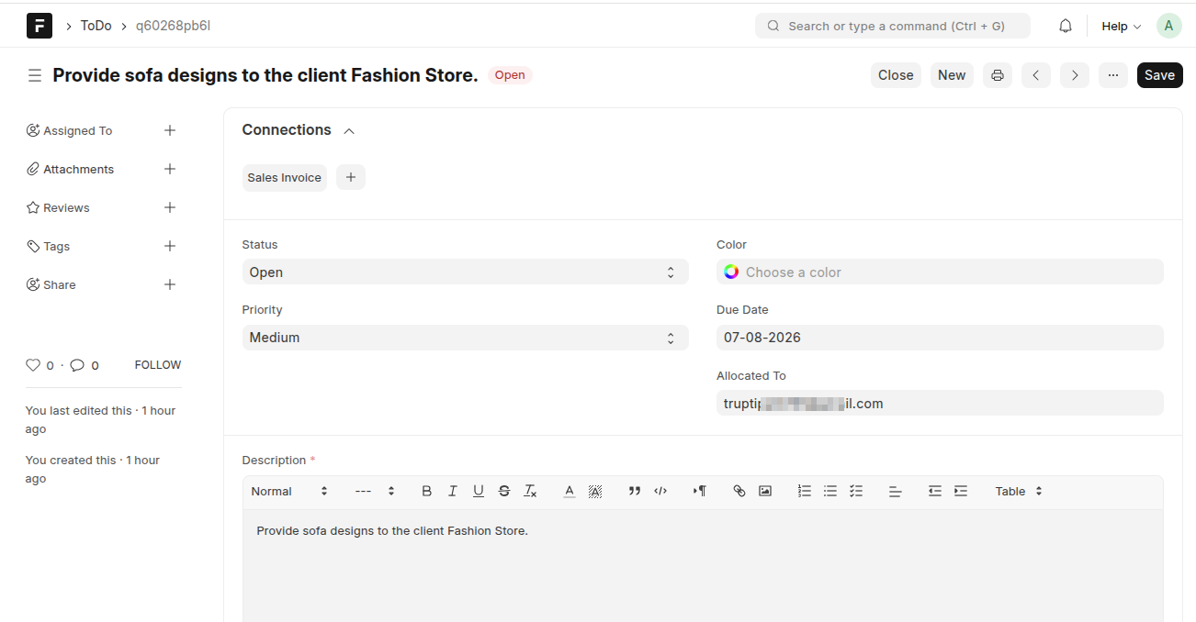Decrease indent

[935, 492]
